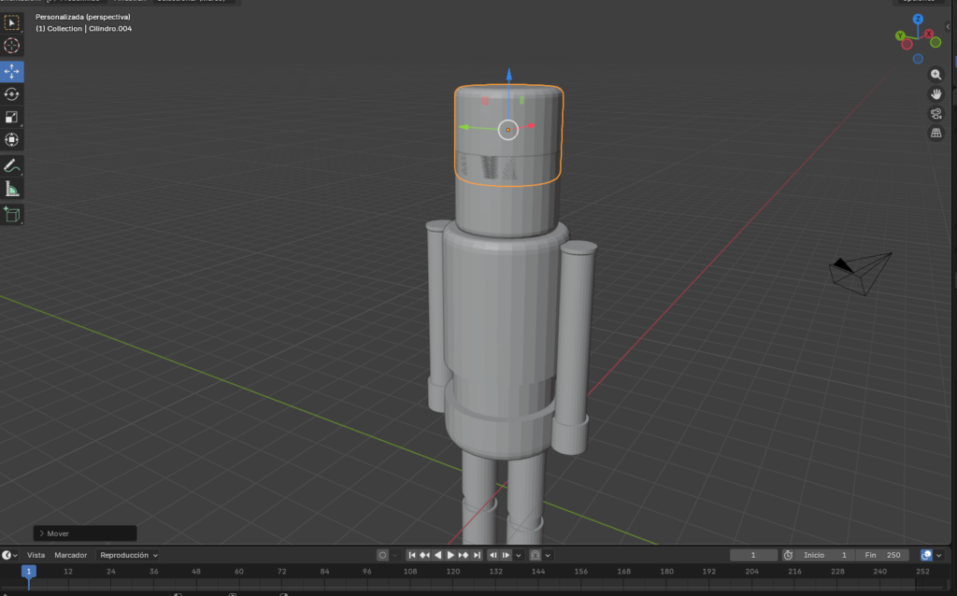Select the Scale tool
This screenshot has width=957, height=596.
[x=12, y=117]
